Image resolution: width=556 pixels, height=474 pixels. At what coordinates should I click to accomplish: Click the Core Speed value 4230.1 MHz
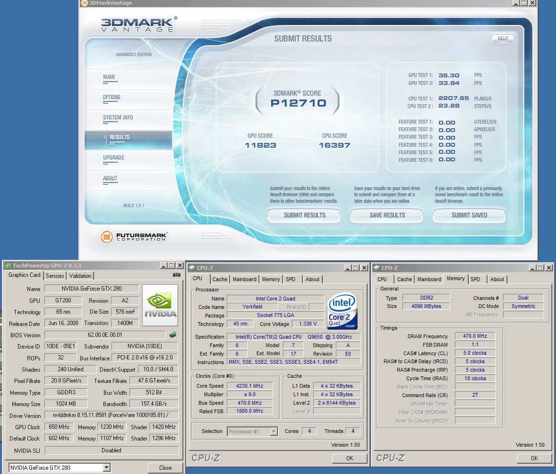tap(249, 386)
